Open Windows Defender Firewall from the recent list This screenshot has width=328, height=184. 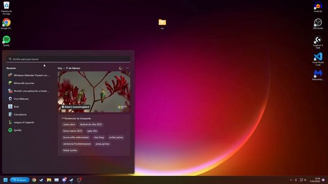(x=29, y=75)
